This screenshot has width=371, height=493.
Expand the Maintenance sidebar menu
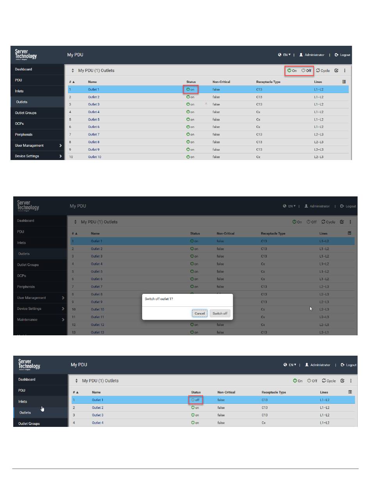[x=39, y=320]
